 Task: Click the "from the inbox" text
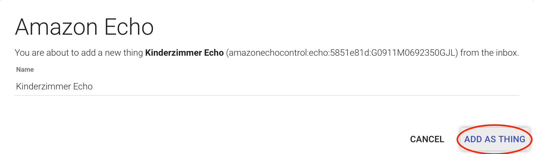point(489,53)
